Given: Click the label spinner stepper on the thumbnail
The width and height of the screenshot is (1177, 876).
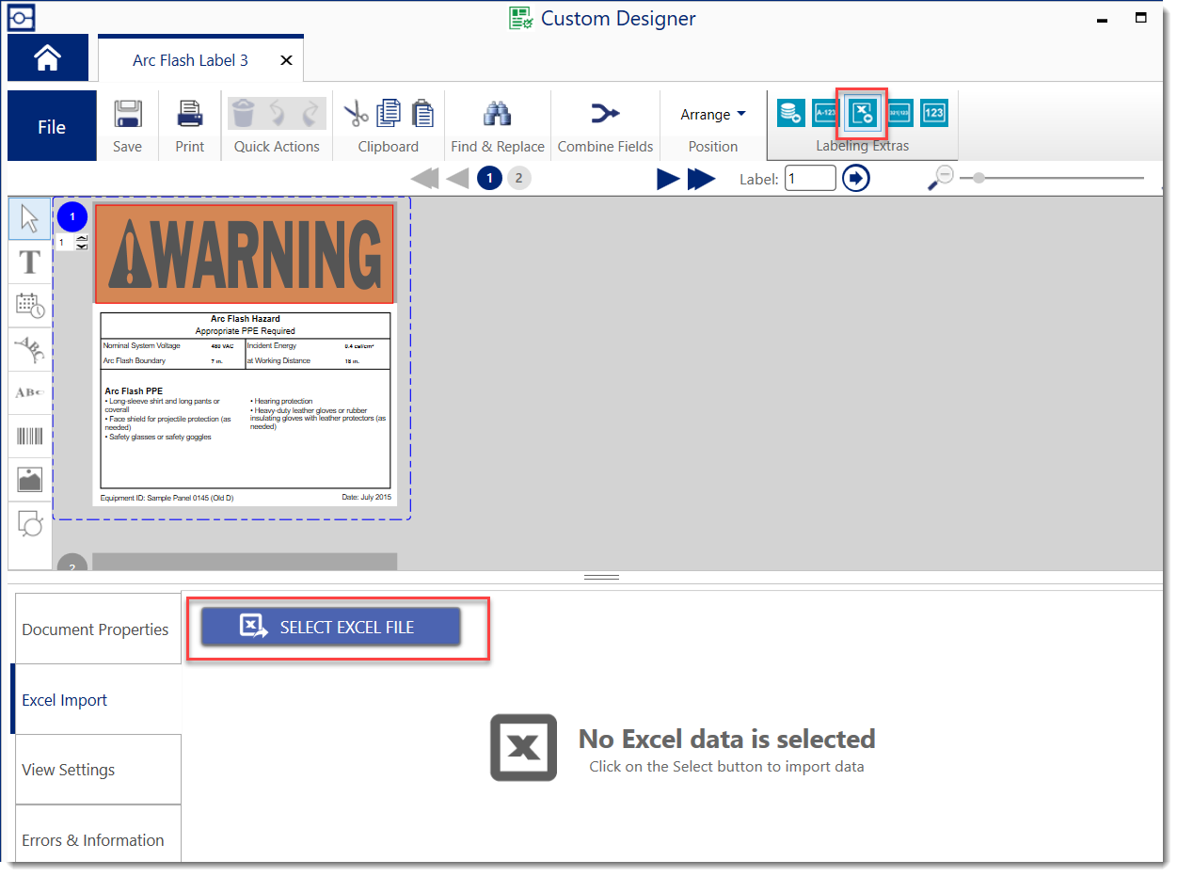Looking at the screenshot, I should point(82,242).
